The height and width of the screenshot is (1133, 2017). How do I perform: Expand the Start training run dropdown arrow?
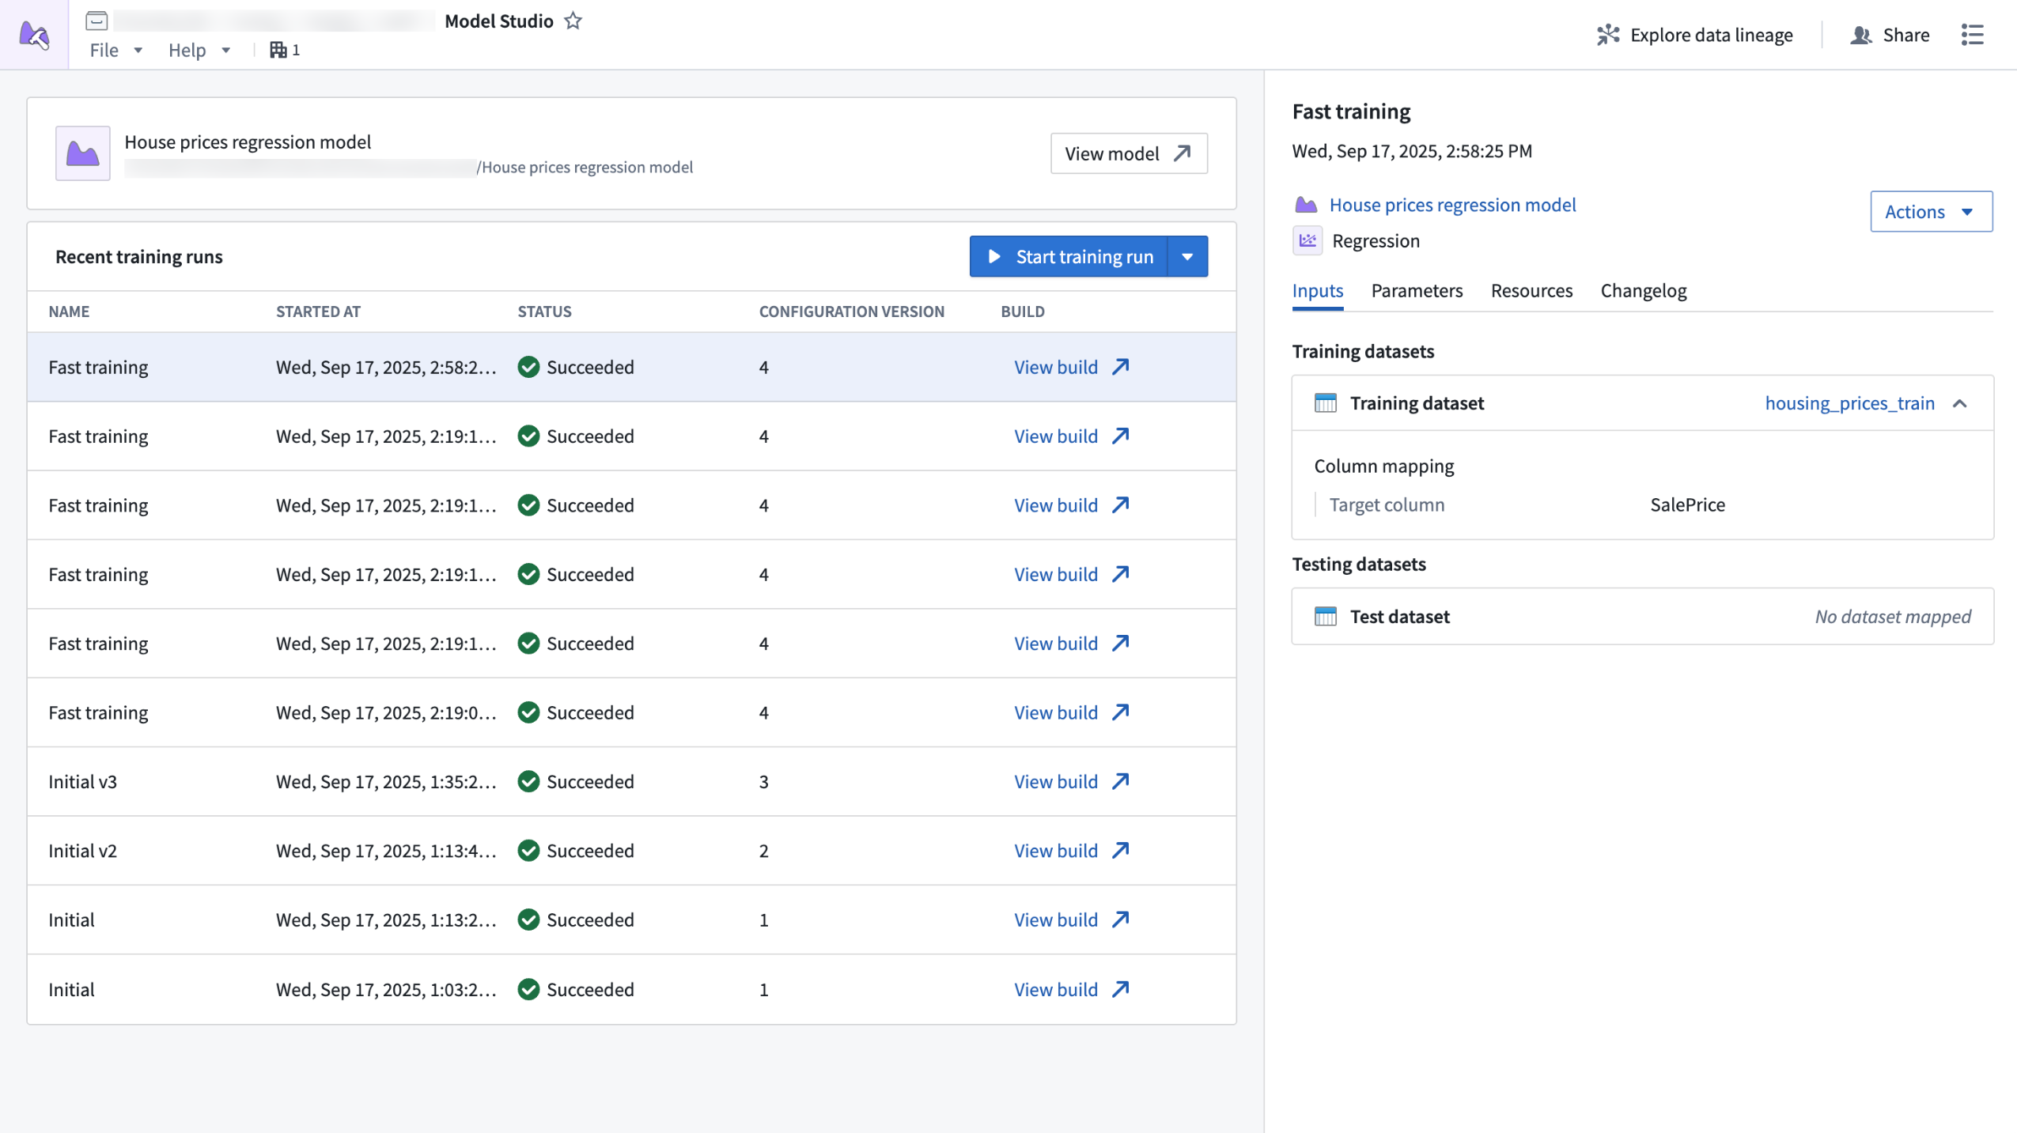(1187, 256)
